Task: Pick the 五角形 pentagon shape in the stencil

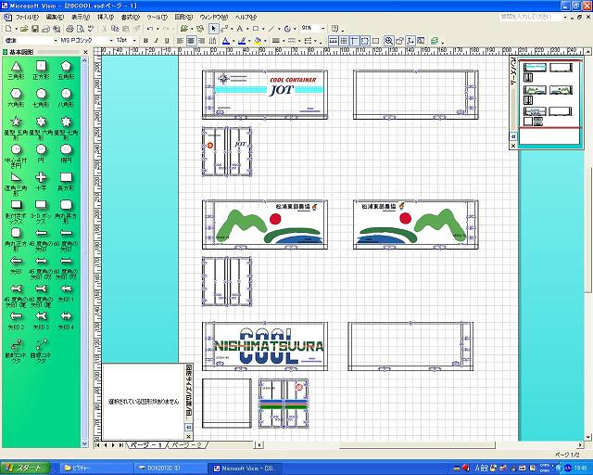Action: pyautogui.click(x=66, y=71)
